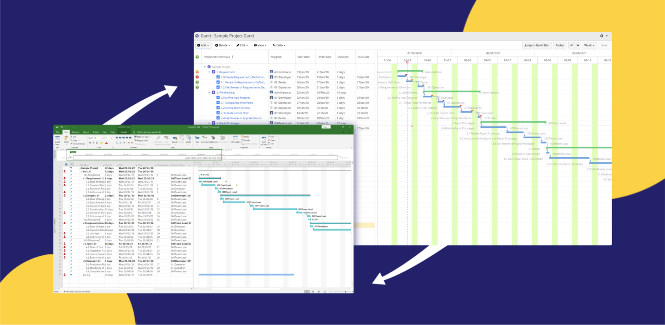Image resolution: width=665 pixels, height=325 pixels.
Task: Collapse the 3. Rapid Prototype group
Action: coord(209,123)
